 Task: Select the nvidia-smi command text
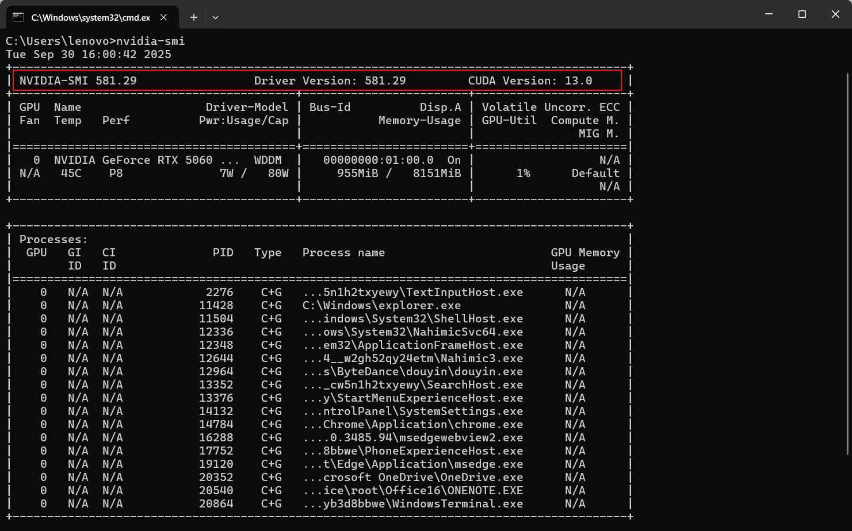click(x=150, y=41)
